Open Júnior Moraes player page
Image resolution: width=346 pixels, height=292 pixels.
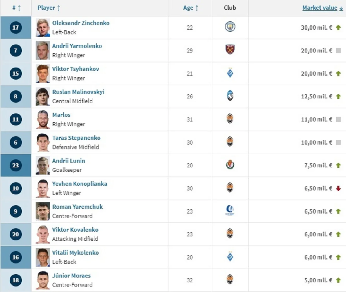[72, 276]
